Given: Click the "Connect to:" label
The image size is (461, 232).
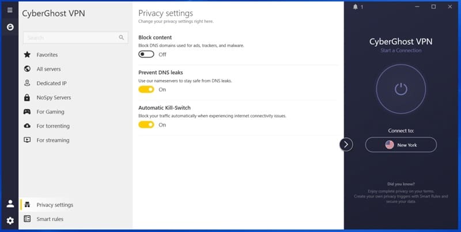Looking at the screenshot, I should pyautogui.click(x=400, y=131).
